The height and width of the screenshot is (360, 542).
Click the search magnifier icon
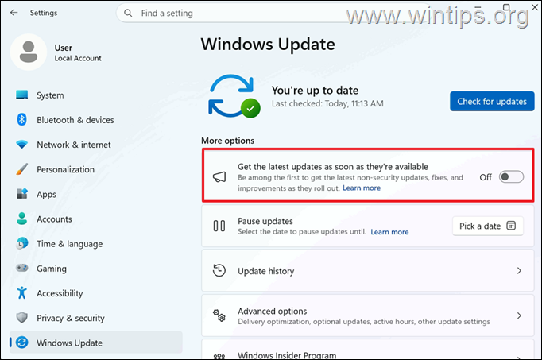pos(128,14)
